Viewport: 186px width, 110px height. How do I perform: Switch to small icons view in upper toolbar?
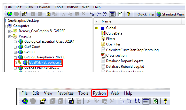click(x=98, y=14)
